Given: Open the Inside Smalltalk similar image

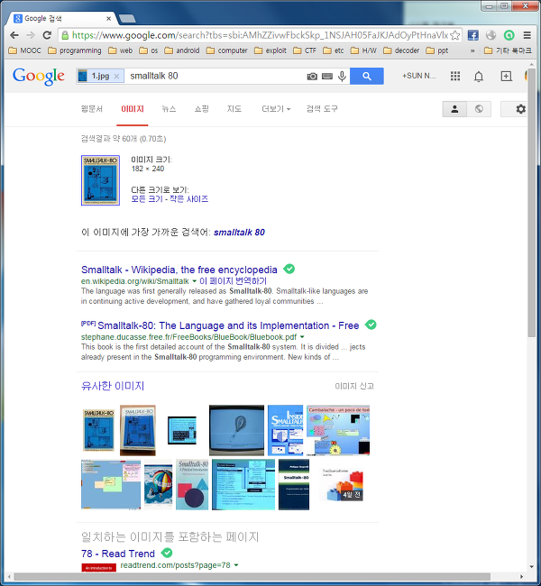Looking at the screenshot, I should (x=285, y=430).
